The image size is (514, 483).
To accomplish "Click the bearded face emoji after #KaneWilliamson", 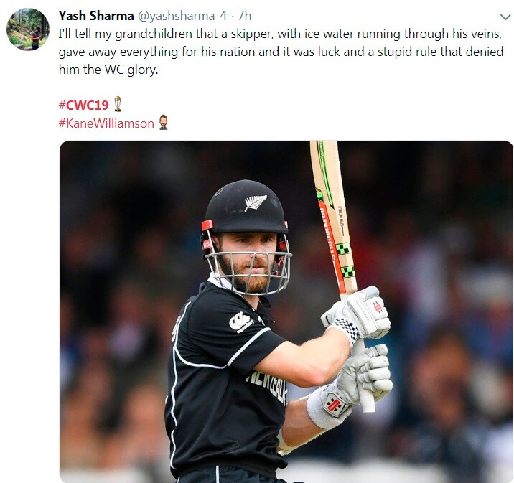I will tap(163, 122).
